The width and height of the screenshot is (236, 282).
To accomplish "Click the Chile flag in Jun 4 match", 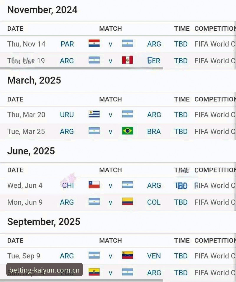I will pyautogui.click(x=94, y=185).
